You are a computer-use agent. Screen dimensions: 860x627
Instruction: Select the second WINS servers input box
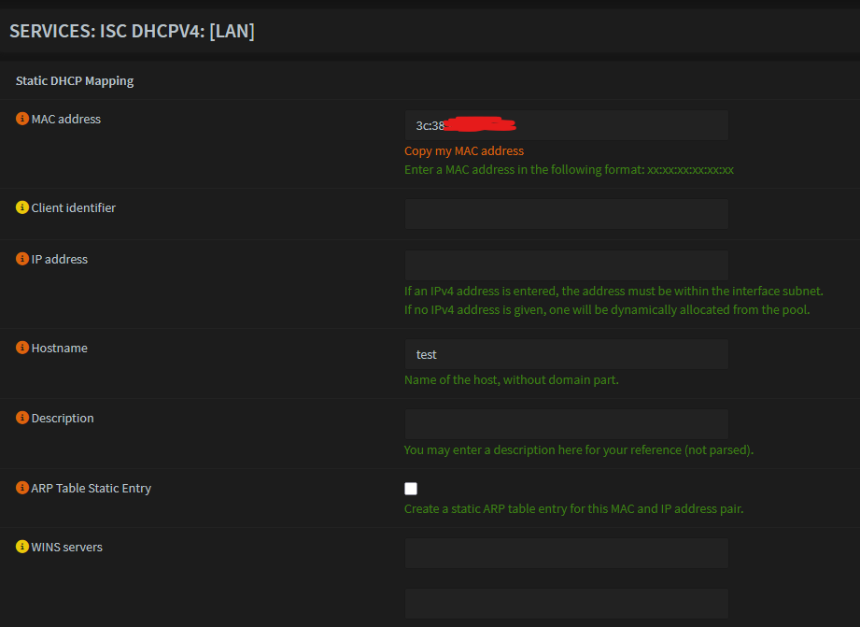point(567,604)
